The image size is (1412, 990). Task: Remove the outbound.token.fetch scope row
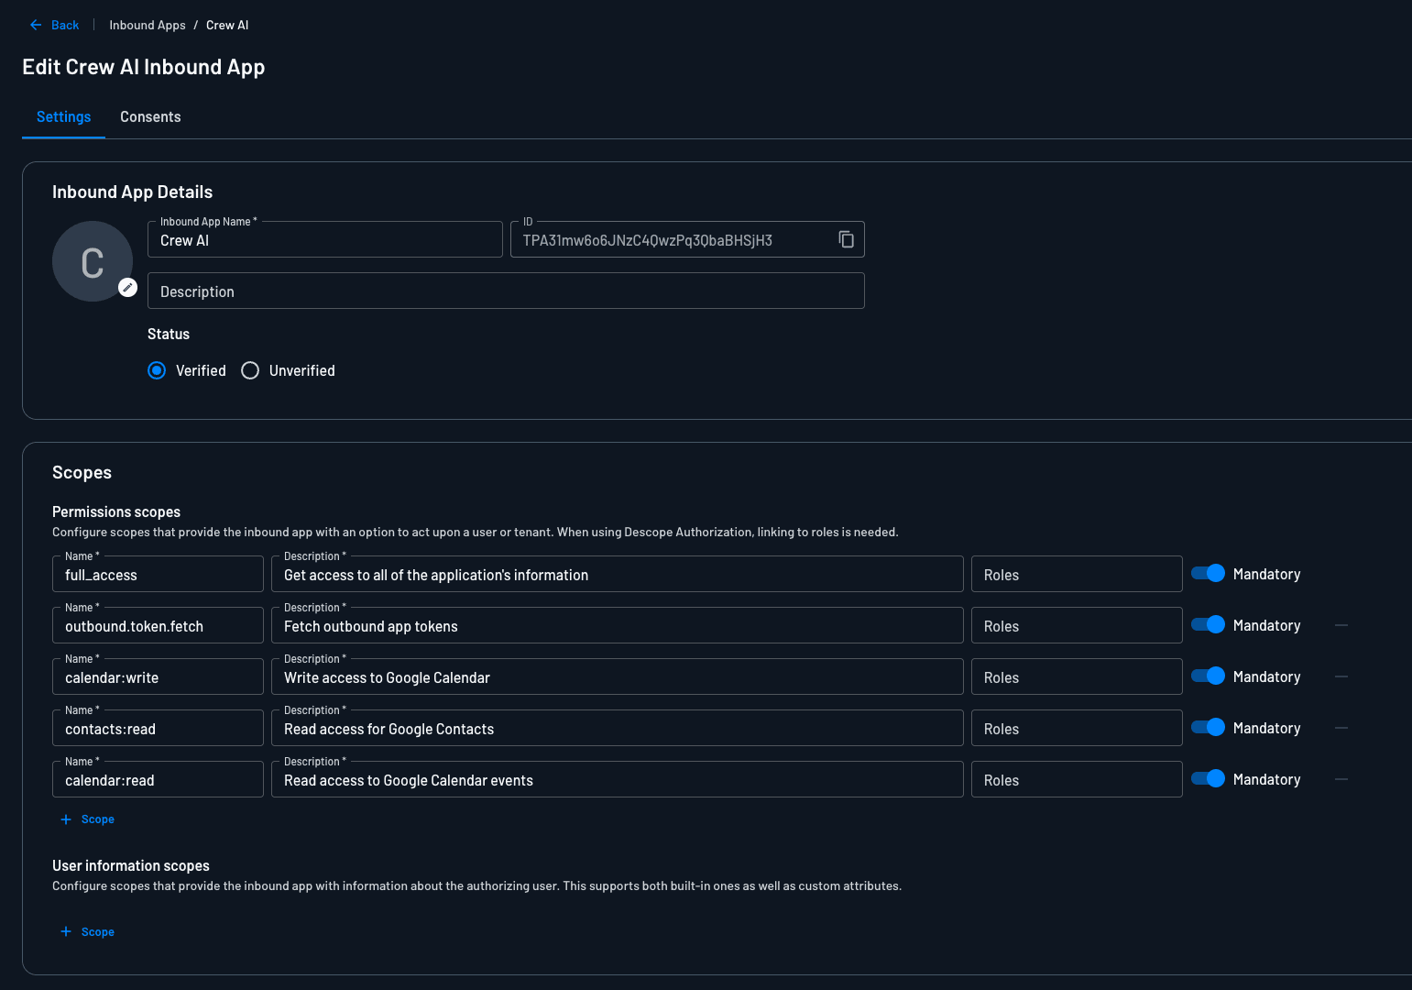[x=1341, y=625]
